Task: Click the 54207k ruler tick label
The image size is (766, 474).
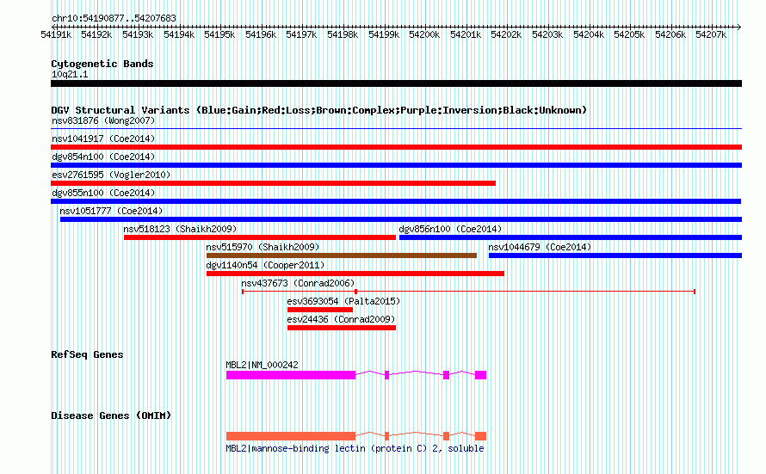Action: [711, 34]
